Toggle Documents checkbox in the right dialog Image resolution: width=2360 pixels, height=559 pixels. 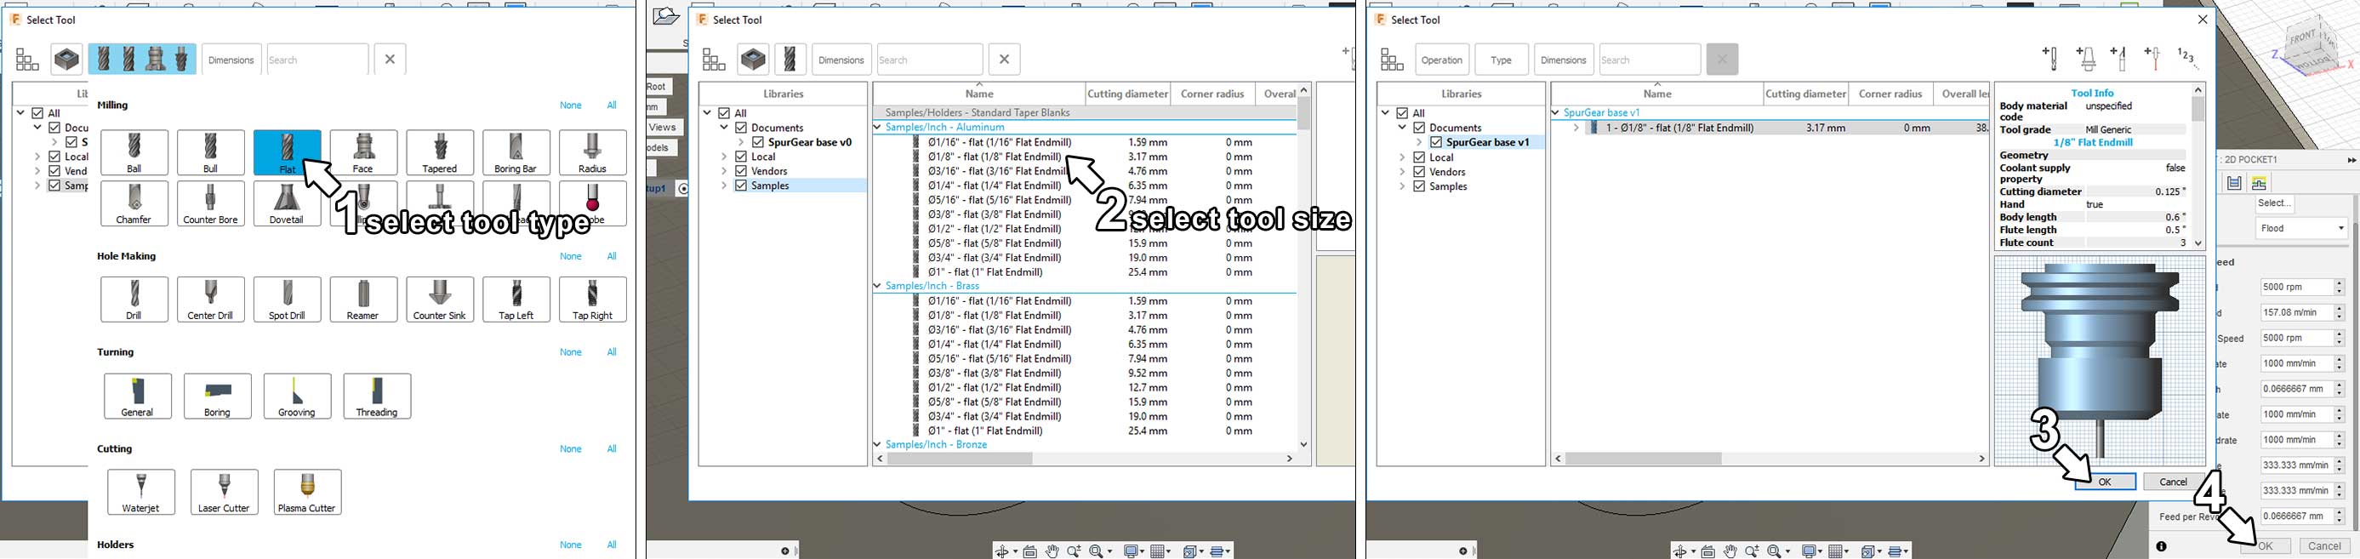[1419, 128]
